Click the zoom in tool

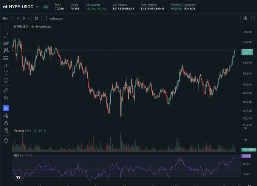(x=6, y=98)
